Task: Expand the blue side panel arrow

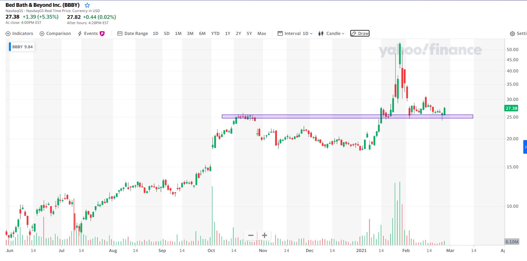Action: (x=525, y=147)
